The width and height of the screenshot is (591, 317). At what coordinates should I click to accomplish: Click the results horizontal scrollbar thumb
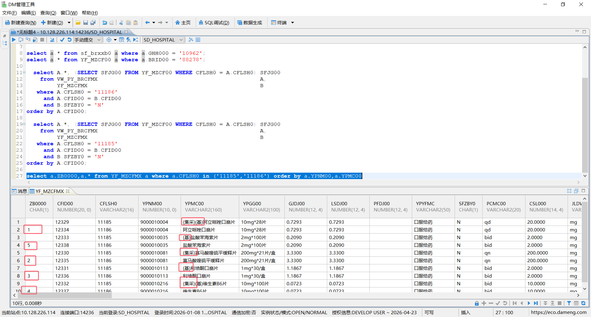point(65,295)
